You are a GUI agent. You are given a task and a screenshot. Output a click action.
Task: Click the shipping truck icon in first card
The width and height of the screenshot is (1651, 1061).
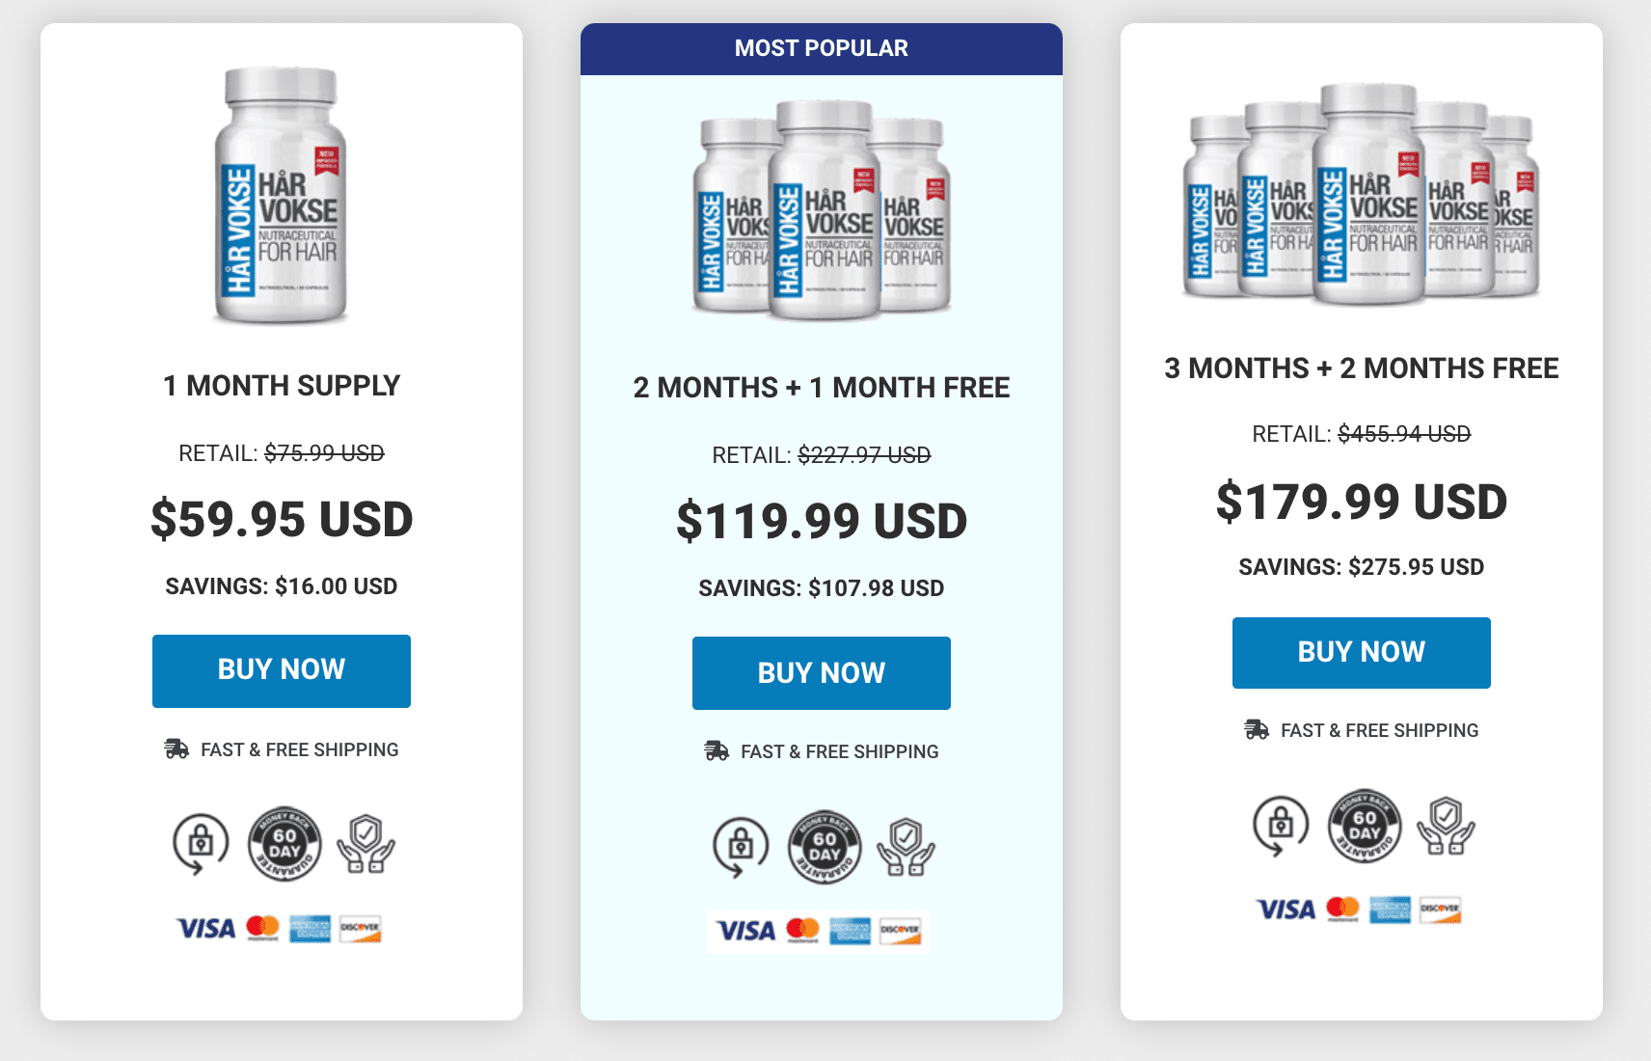[x=176, y=749]
